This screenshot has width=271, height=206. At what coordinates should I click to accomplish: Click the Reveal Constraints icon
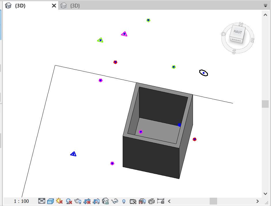pos(161,201)
